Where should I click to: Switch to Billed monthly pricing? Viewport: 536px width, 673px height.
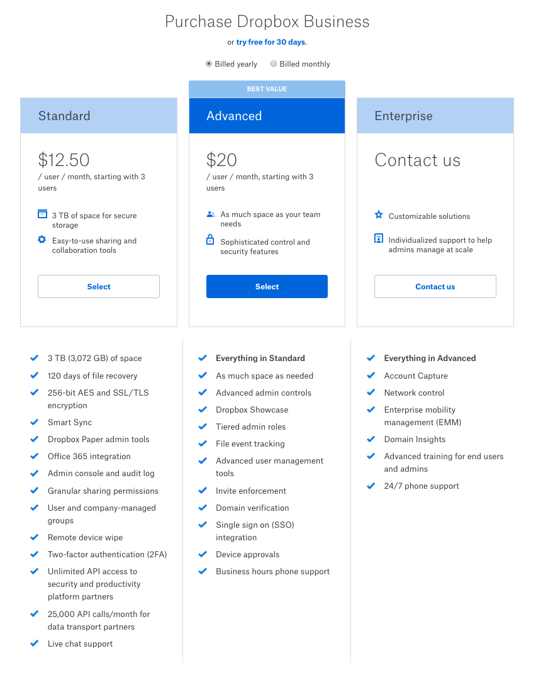tap(274, 64)
